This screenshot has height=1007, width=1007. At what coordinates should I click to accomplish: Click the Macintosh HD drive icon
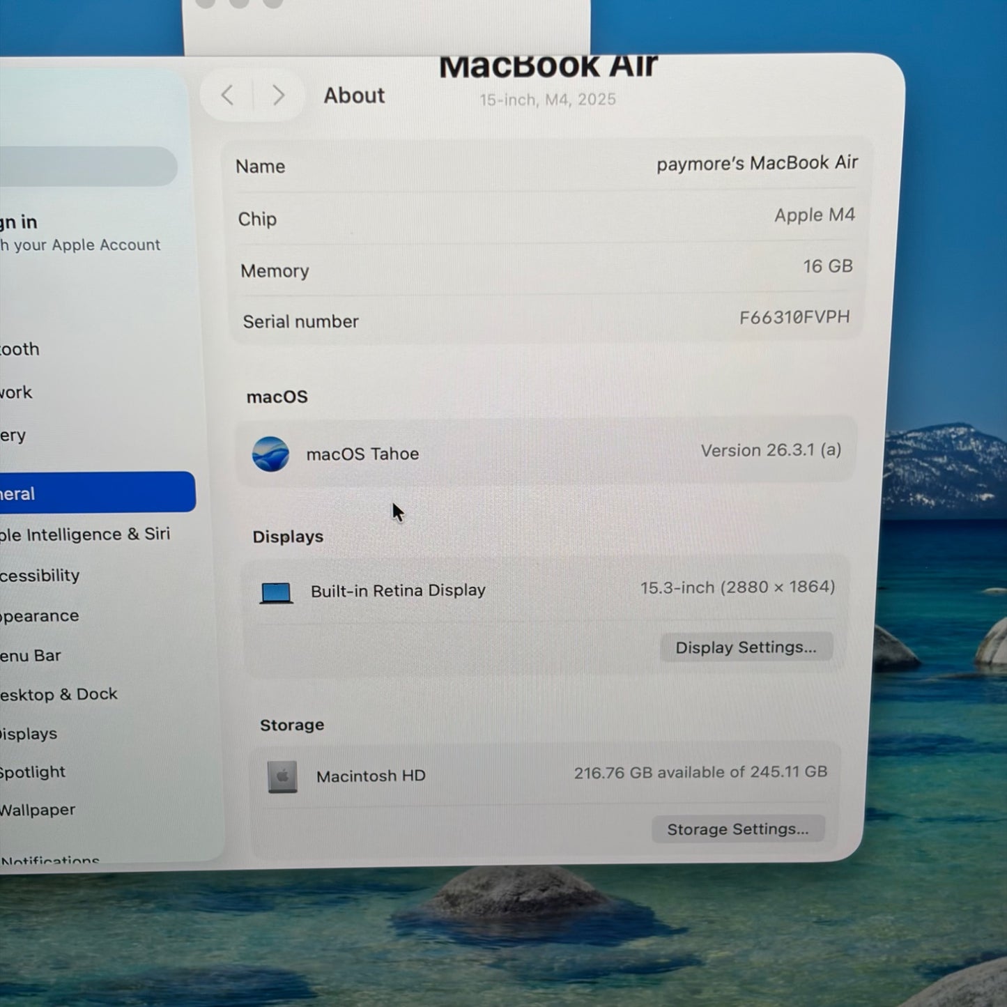[x=282, y=776]
